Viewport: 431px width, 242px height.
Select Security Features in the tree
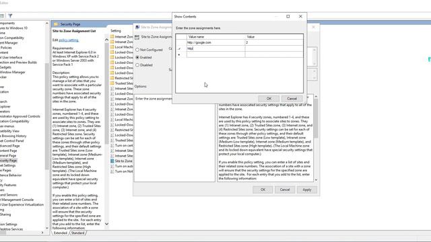tap(8, 185)
